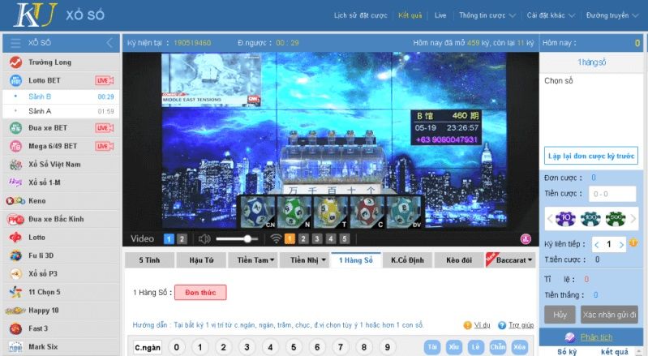Open the hamburger menu beside XỔ SỐ
Image resolution: width=648 pixels, height=356 pixels.
15,43
